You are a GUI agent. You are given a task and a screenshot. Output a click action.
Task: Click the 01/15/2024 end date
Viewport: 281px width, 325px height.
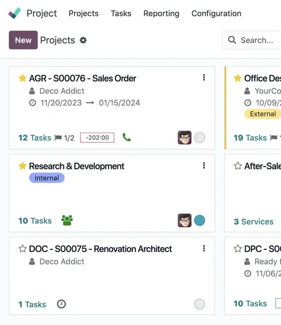pyautogui.click(x=119, y=102)
